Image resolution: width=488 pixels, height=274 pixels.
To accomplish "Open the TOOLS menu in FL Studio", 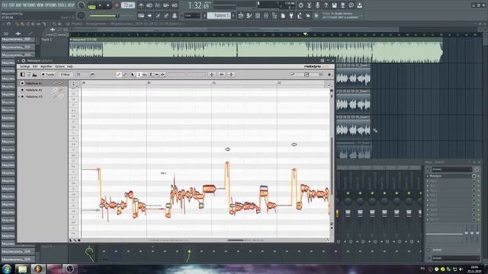I will [62, 5].
